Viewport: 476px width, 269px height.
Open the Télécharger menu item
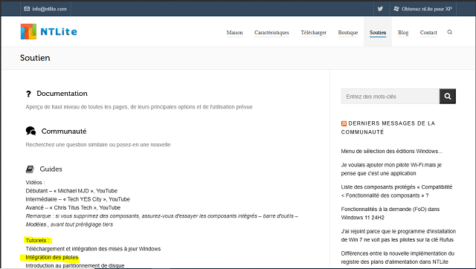pyautogui.click(x=314, y=33)
